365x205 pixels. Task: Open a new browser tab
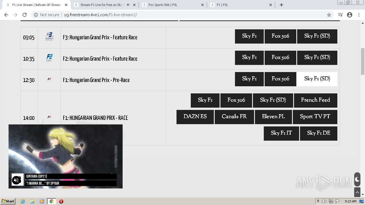pos(281,5)
